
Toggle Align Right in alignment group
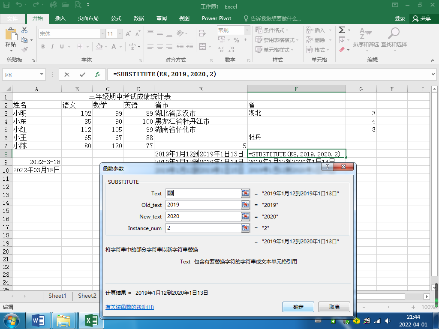[169, 46]
